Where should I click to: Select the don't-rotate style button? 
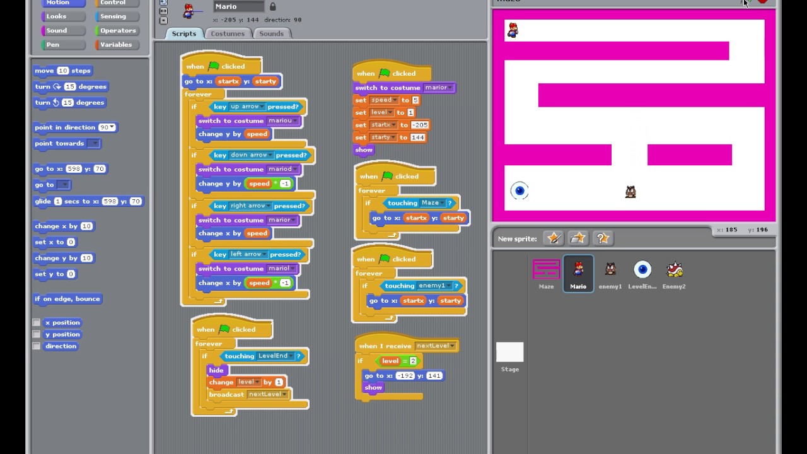coord(163,20)
